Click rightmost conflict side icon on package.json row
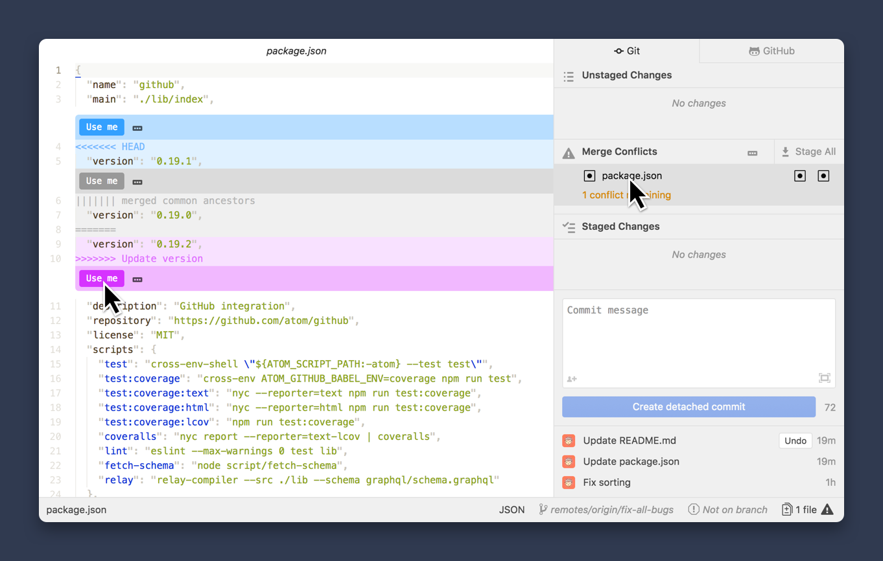The image size is (883, 561). click(823, 176)
